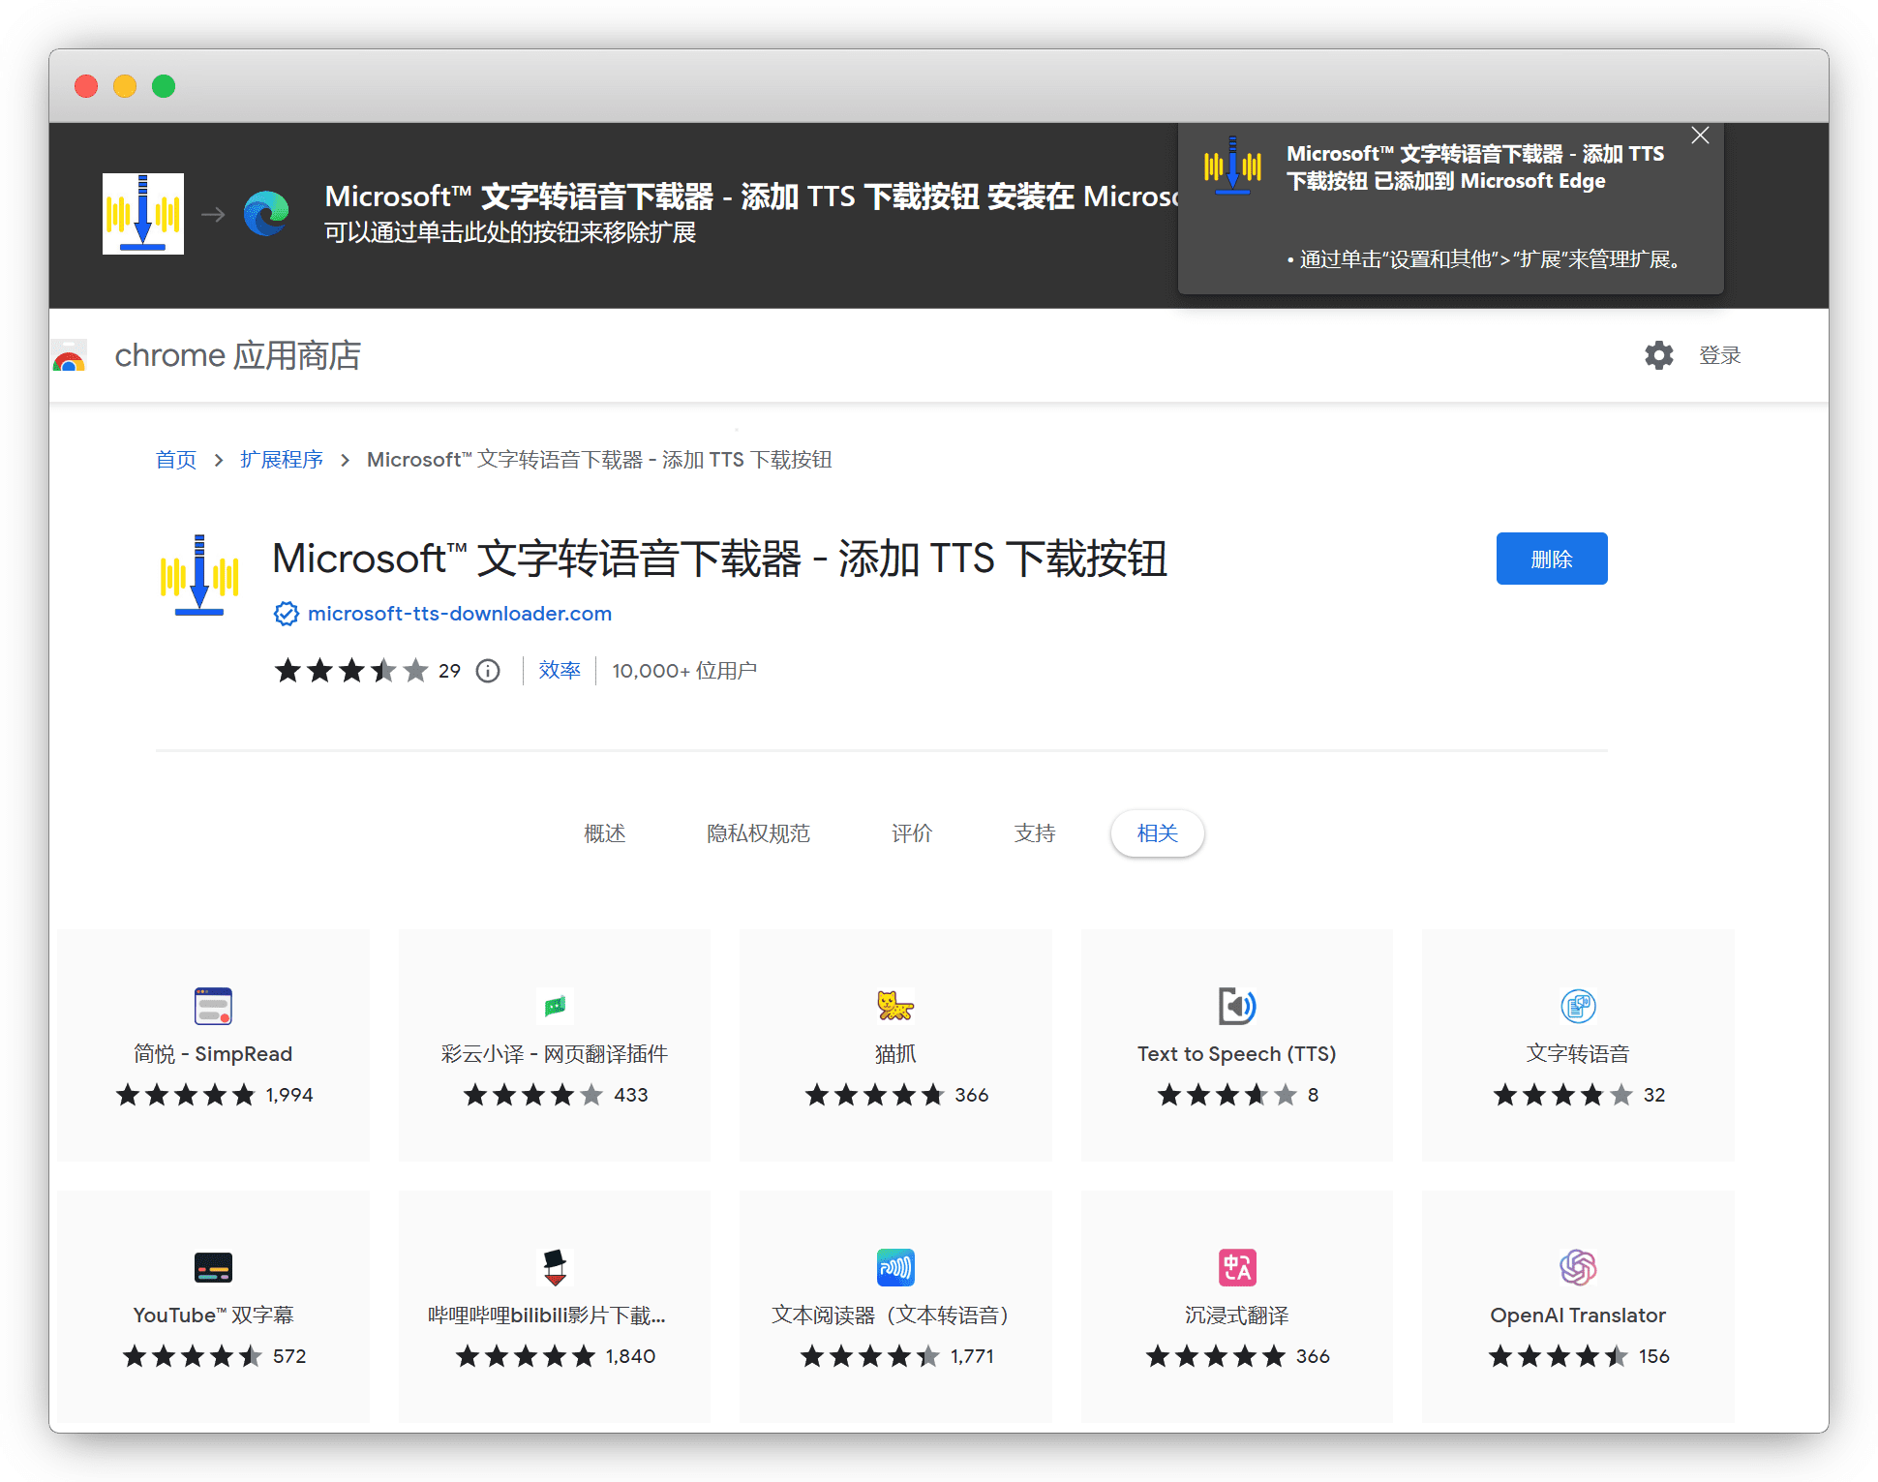Image resolution: width=1878 pixels, height=1482 pixels.
Task: Open the 简悦 - SimpRead extension icon
Action: [213, 1006]
